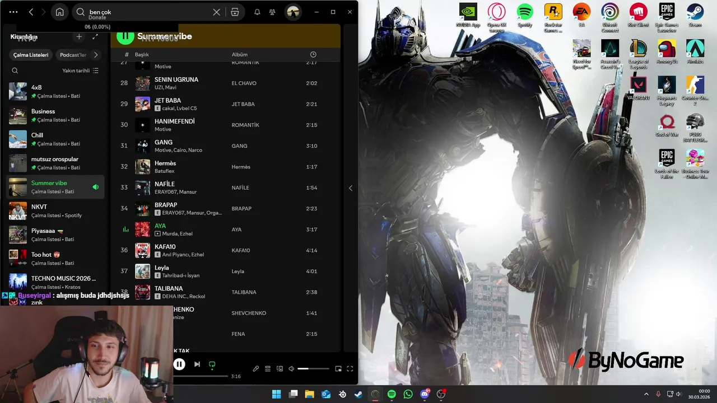
Task: Open the Spotify Home page
Action: pyautogui.click(x=59, y=12)
